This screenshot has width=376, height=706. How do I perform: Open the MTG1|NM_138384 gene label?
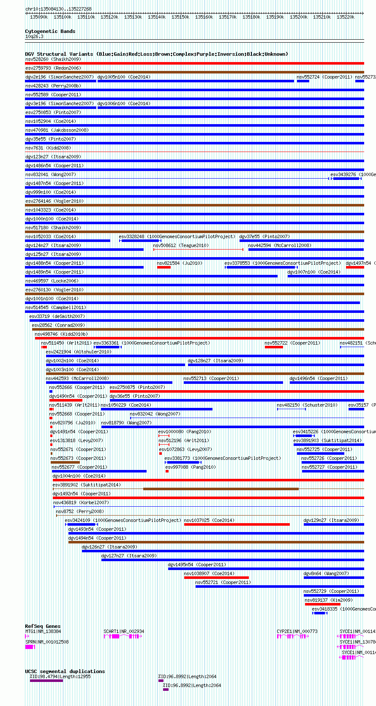(43, 631)
